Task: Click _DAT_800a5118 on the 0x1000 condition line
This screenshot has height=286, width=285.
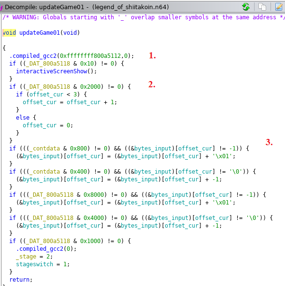Action: (x=48, y=241)
